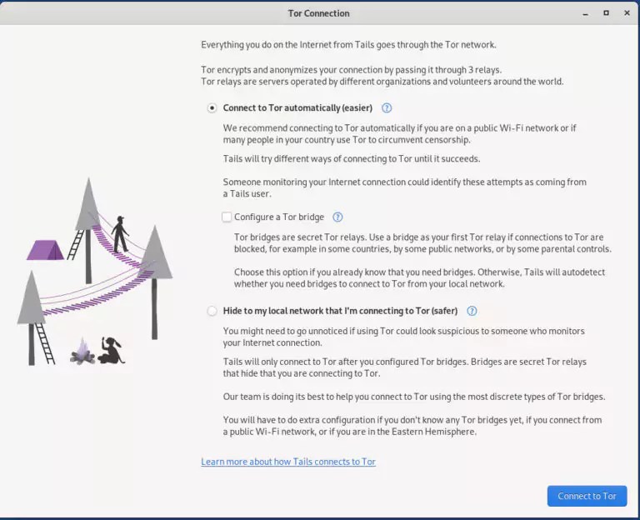
Task: Click the Connect to Tor button
Action: (x=587, y=496)
